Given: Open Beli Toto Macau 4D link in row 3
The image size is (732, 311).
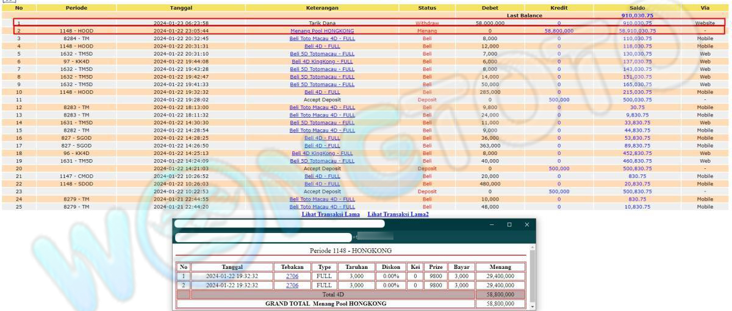Looking at the screenshot, I should click(x=322, y=38).
